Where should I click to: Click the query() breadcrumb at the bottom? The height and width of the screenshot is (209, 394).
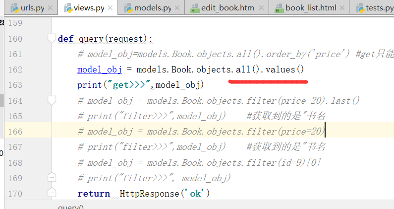tap(71, 207)
